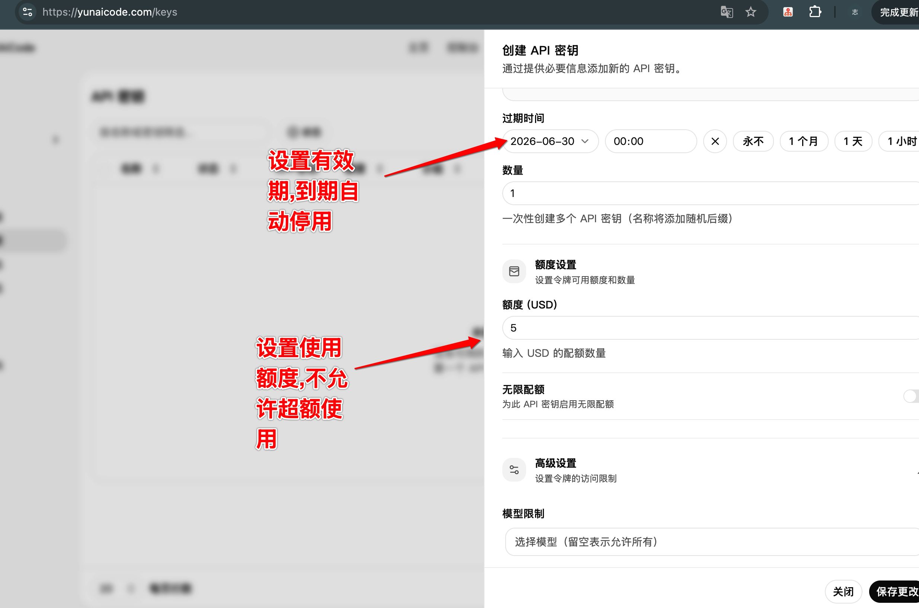Edit the expiration time 00:00 field
This screenshot has width=919, height=608.
[651, 141]
